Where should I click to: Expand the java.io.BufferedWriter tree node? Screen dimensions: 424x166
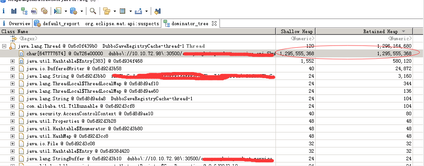coord(12,68)
